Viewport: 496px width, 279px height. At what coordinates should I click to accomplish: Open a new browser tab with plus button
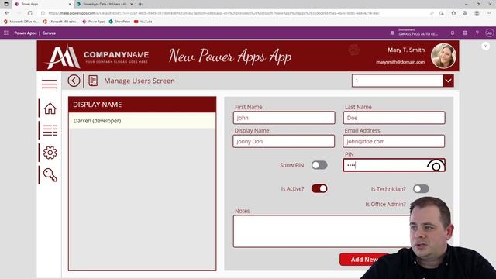point(140,4)
